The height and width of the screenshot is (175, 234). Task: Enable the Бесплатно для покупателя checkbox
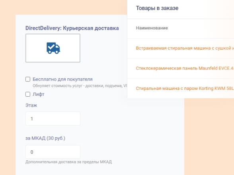[x=28, y=79]
